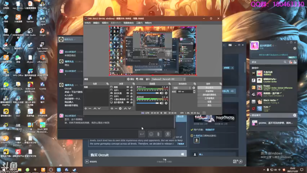
Task: Start voice chat microphone button in Steam chat
Action: [x=168, y=134]
